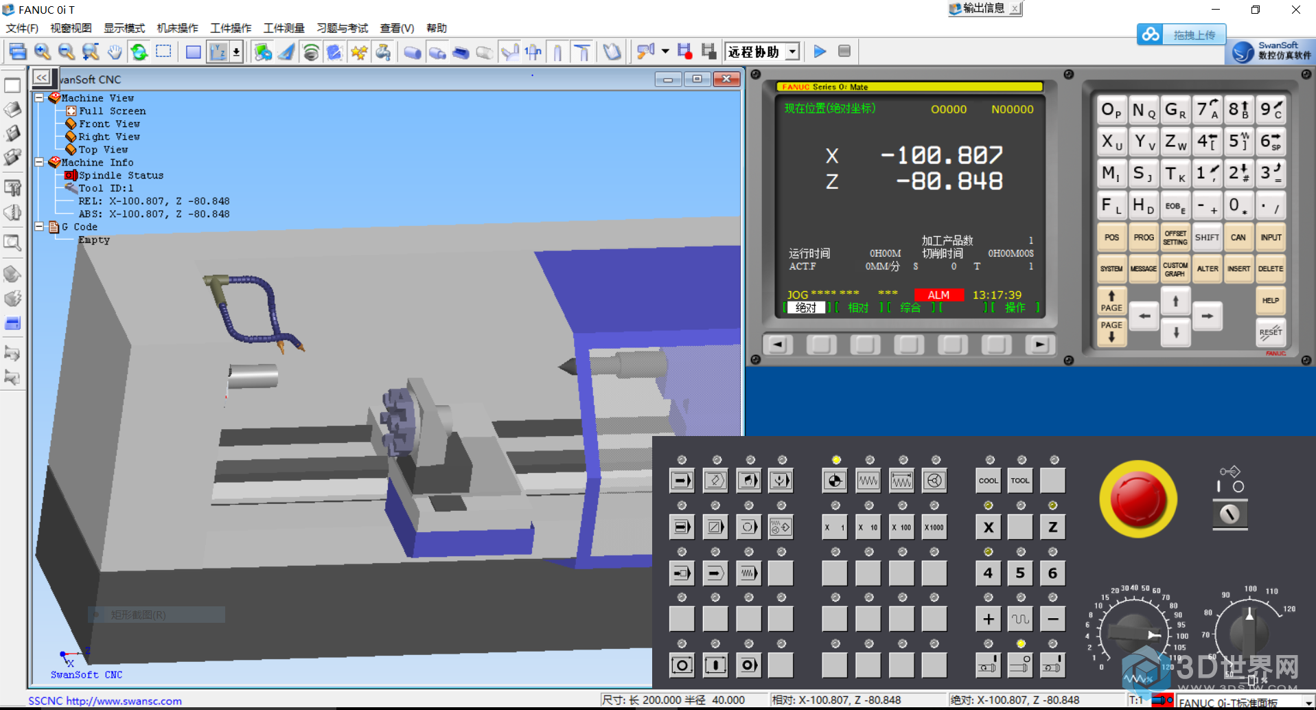Click the left soft-key arrow below the screen
The width and height of the screenshot is (1316, 710).
(x=777, y=345)
